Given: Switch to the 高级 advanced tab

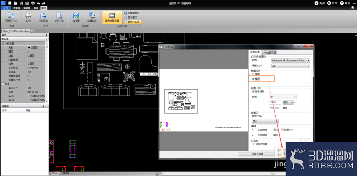Looking at the screenshot, I should [36, 8].
